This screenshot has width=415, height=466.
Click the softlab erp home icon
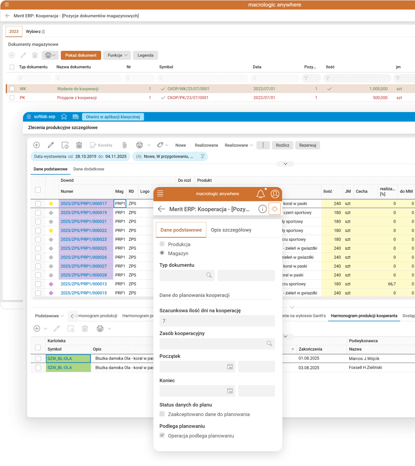pos(64,116)
